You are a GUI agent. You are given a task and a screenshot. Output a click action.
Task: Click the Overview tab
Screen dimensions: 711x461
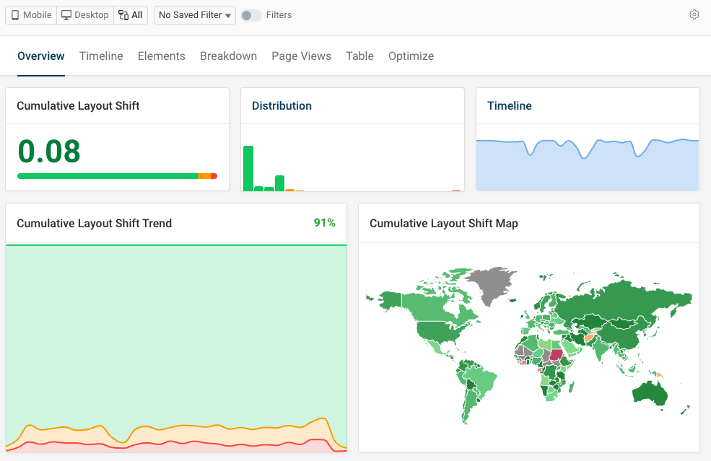(40, 56)
